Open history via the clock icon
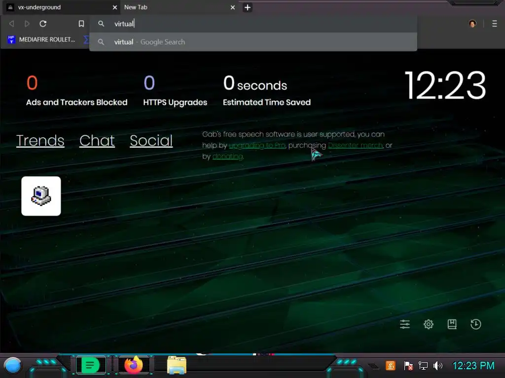505x378 pixels. tap(476, 324)
